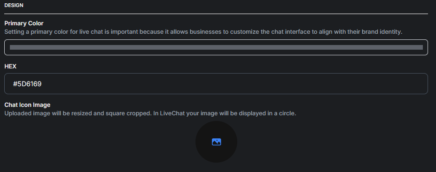Click the white-bordered Primary Color input box
The width and height of the screenshot is (436, 172).
click(x=216, y=47)
